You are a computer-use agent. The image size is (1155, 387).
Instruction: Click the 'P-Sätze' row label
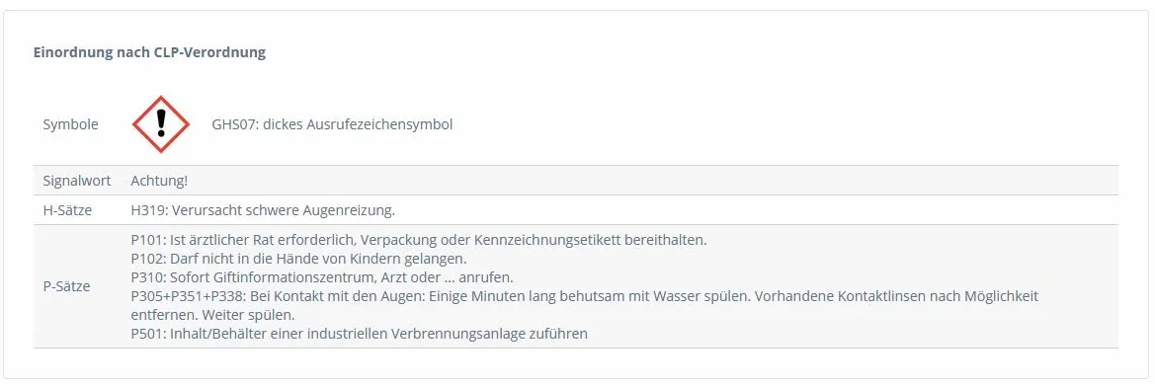pyautogui.click(x=67, y=286)
